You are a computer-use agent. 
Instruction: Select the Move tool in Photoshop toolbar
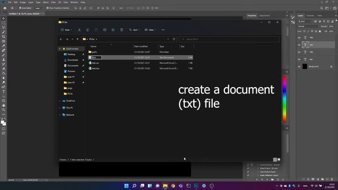(4, 18)
